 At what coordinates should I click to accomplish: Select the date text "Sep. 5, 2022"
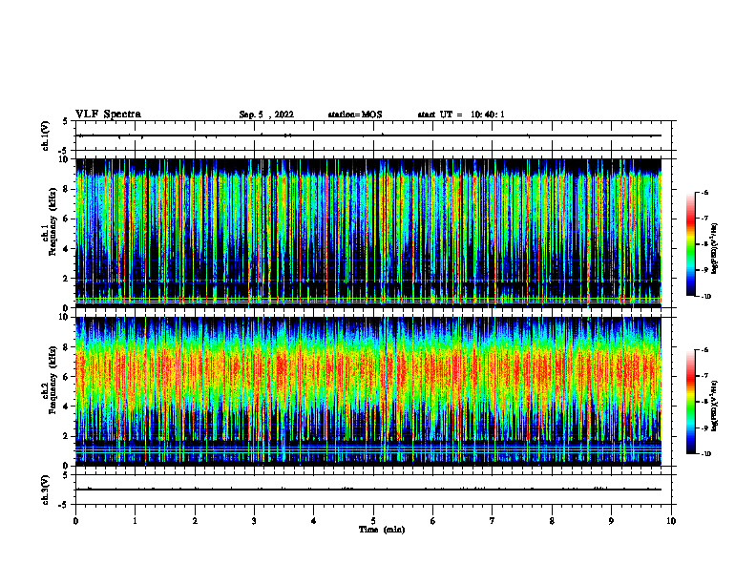pos(266,115)
